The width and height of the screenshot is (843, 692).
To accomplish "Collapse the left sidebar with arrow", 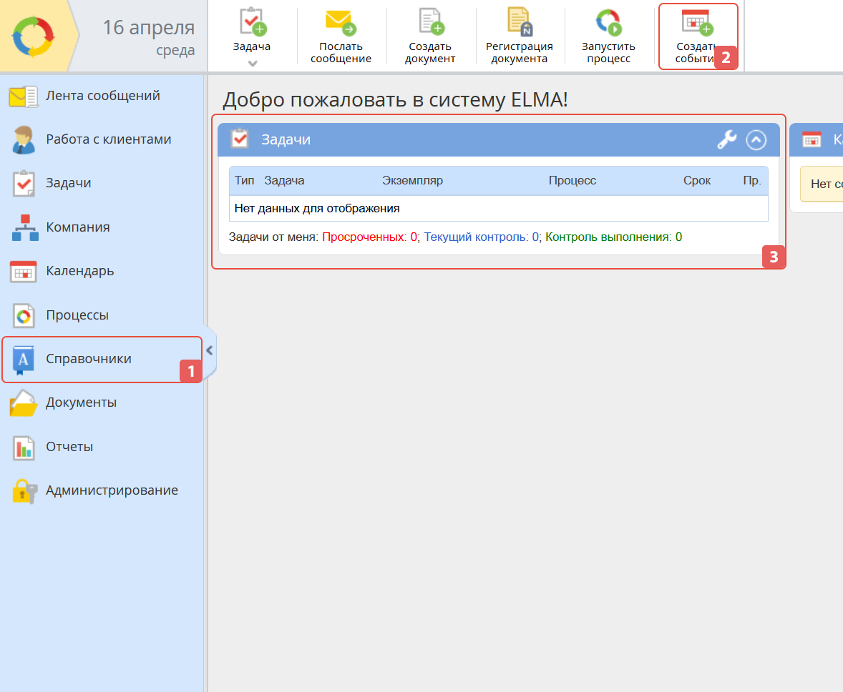I will pyautogui.click(x=209, y=350).
